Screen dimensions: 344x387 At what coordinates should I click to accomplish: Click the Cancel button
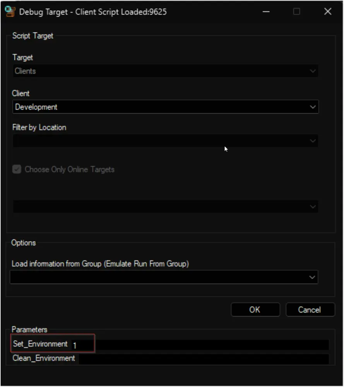310,310
